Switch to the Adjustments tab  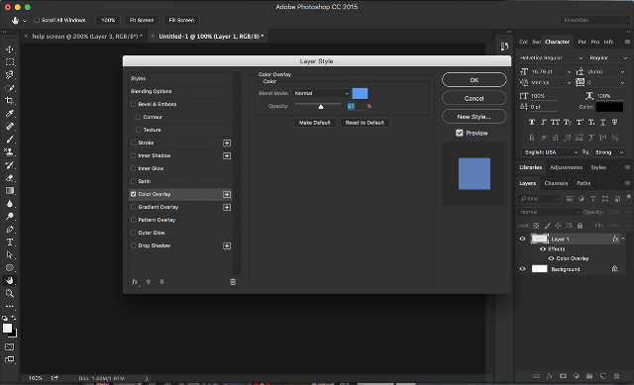[x=566, y=167]
